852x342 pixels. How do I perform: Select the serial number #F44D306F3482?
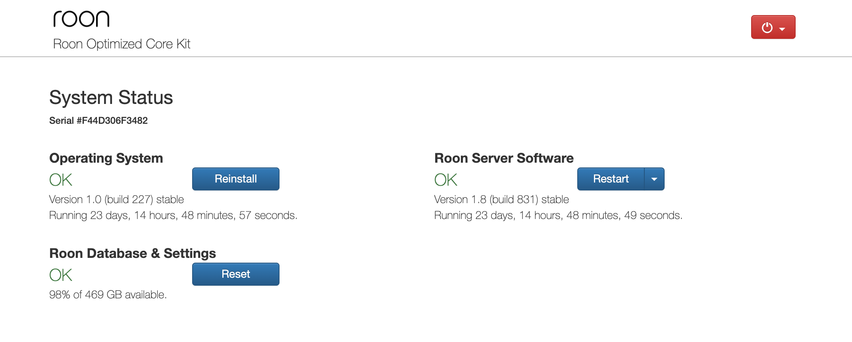(112, 121)
